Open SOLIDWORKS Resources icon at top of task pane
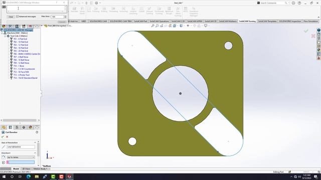The height and width of the screenshot is (180, 321). tap(319, 30)
